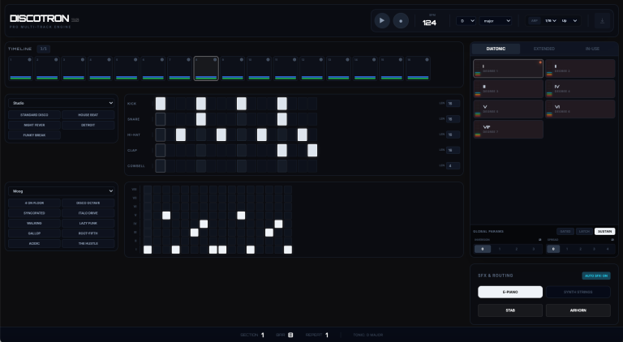Image resolution: width=623 pixels, height=342 pixels.
Task: Toggle the ARP button
Action: (x=535, y=20)
